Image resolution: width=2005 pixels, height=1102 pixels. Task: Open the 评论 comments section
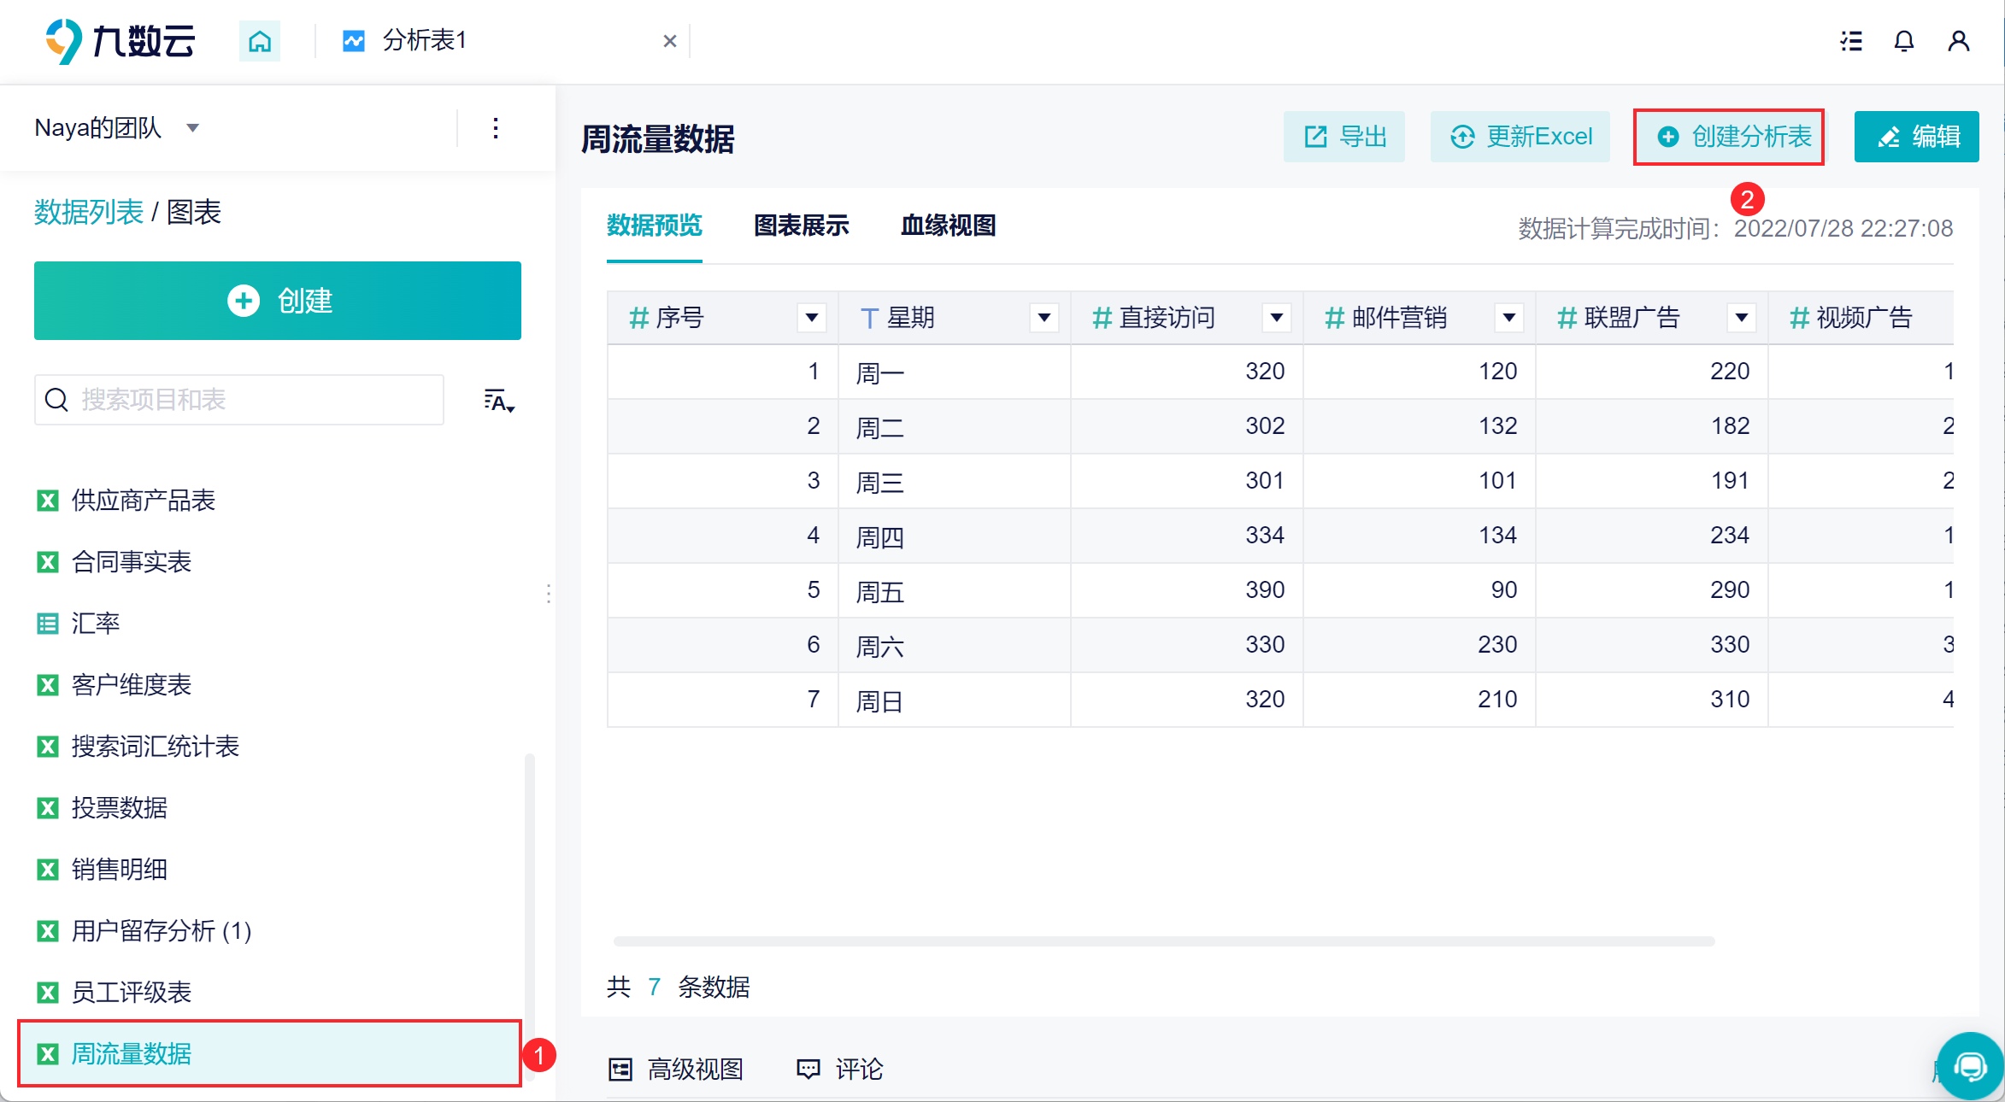click(x=840, y=1069)
